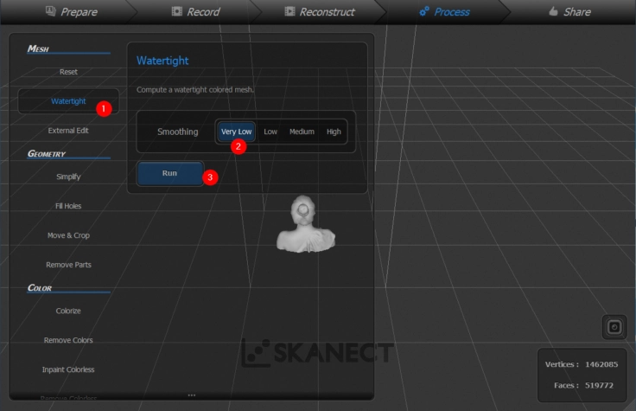Open Move & Crop option

coord(68,235)
